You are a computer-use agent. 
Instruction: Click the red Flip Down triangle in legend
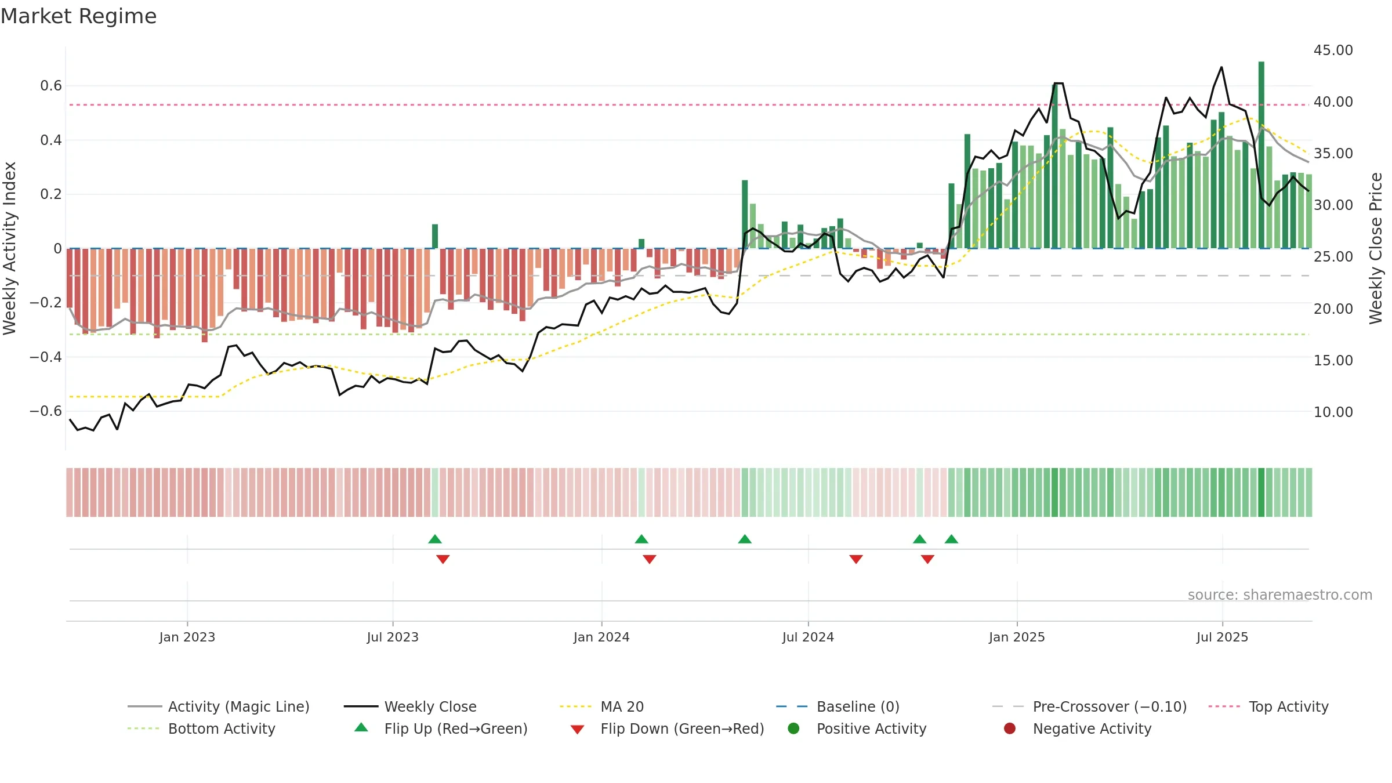(x=577, y=730)
